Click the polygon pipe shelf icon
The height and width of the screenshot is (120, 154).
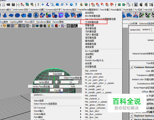30,15
